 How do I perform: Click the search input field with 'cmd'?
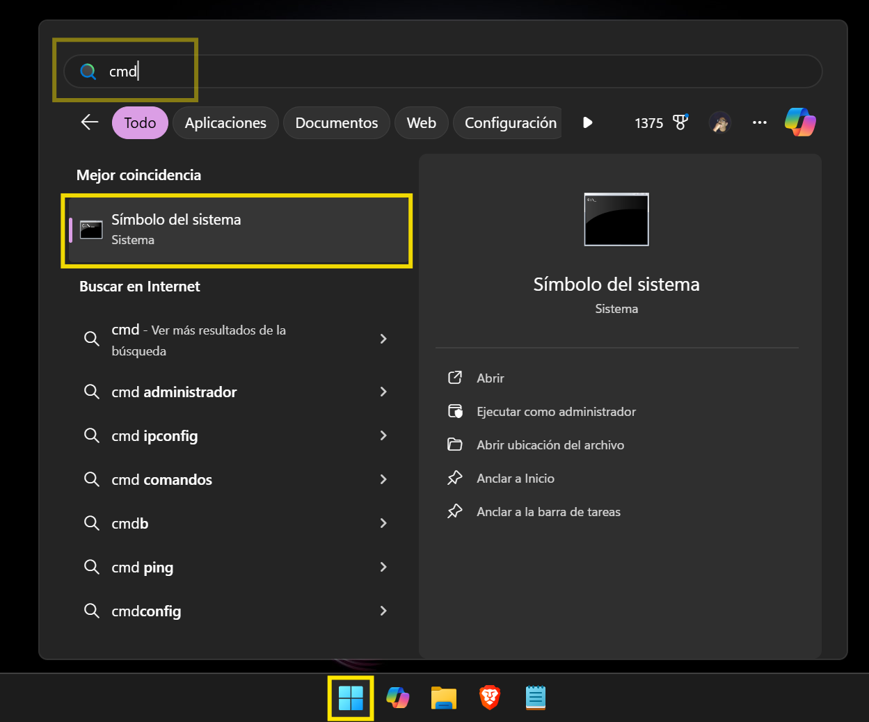(x=443, y=72)
